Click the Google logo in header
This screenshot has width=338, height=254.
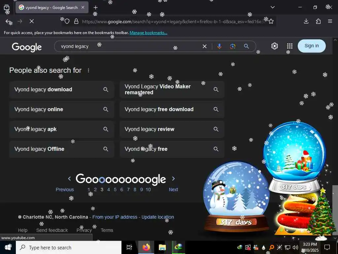pyautogui.click(x=27, y=47)
